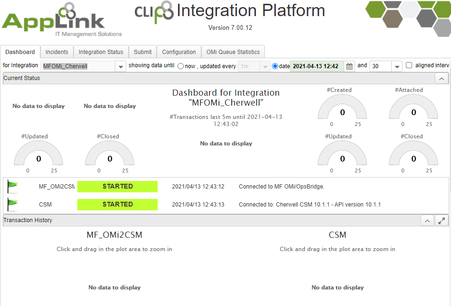Click '#Transactions last 5m' subtitle
Image resolution: width=451 pixels, height=306 pixels.
click(x=226, y=121)
